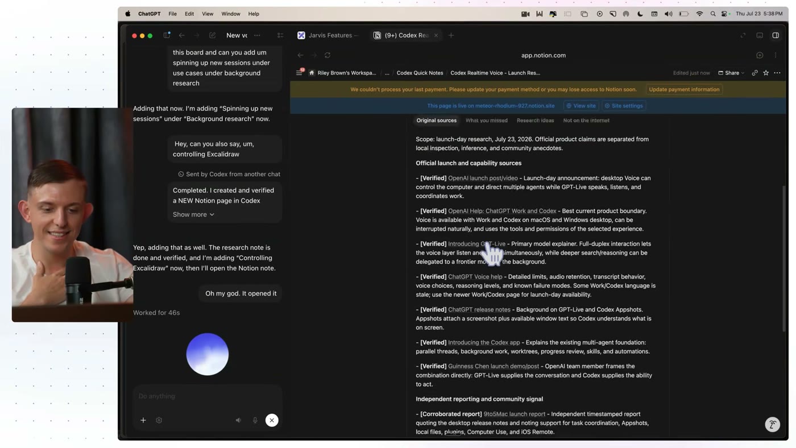Open Not on the internet tab
The height and width of the screenshot is (448, 796).
tap(586, 121)
